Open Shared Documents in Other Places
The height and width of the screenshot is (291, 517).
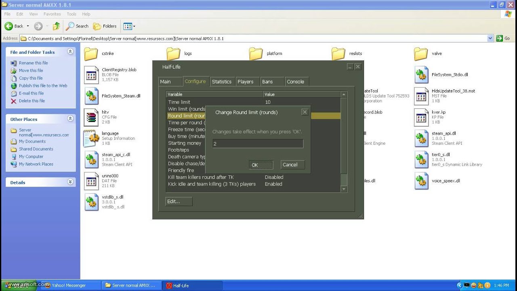36,149
